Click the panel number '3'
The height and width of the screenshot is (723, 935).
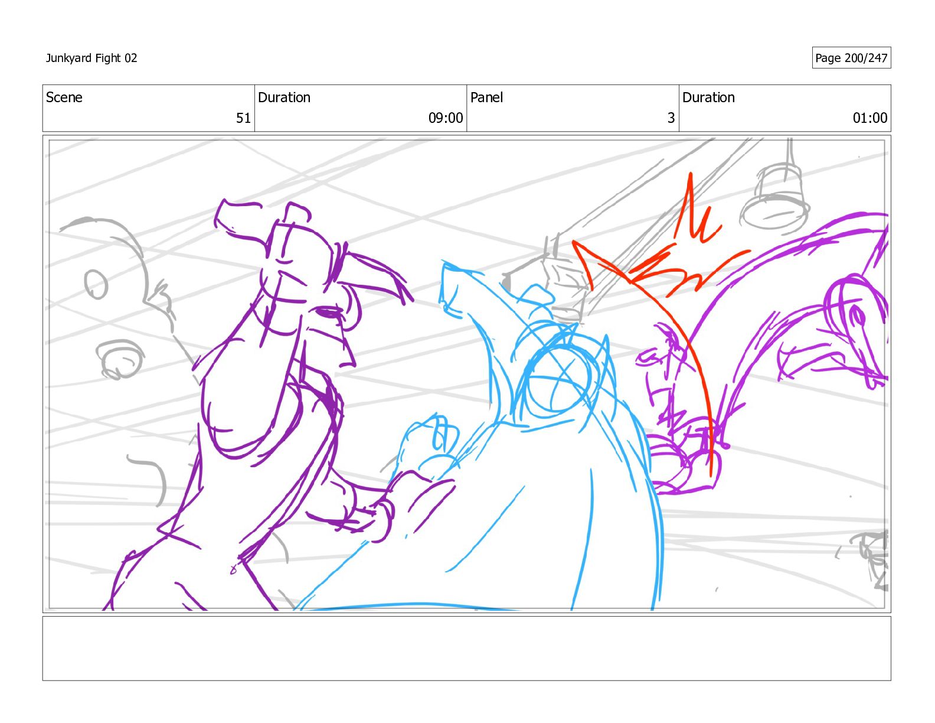coord(671,118)
